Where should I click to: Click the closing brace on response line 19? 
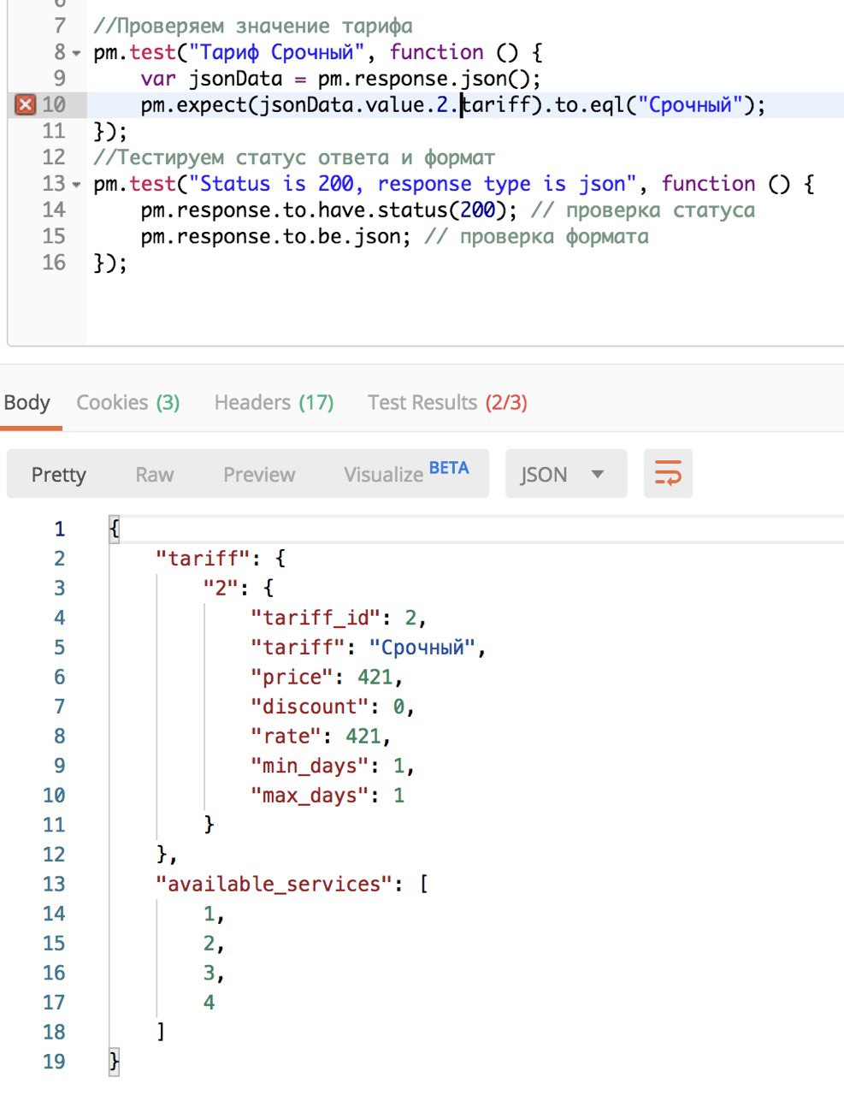[115, 1062]
